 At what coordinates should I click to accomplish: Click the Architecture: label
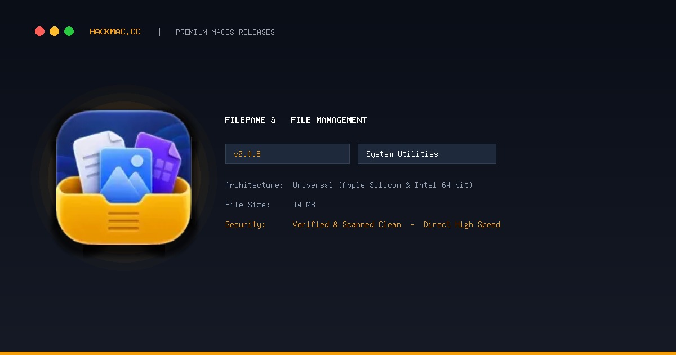(x=255, y=185)
